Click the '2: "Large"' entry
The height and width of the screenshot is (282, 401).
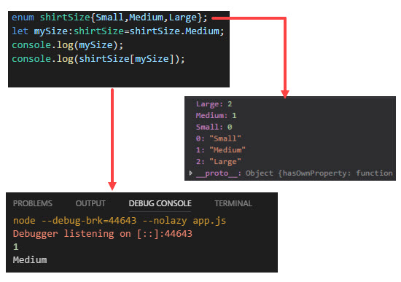[219, 162]
